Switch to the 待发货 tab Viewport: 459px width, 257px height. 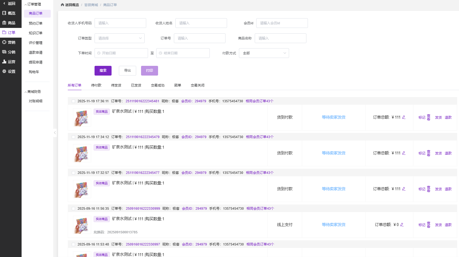click(x=116, y=85)
